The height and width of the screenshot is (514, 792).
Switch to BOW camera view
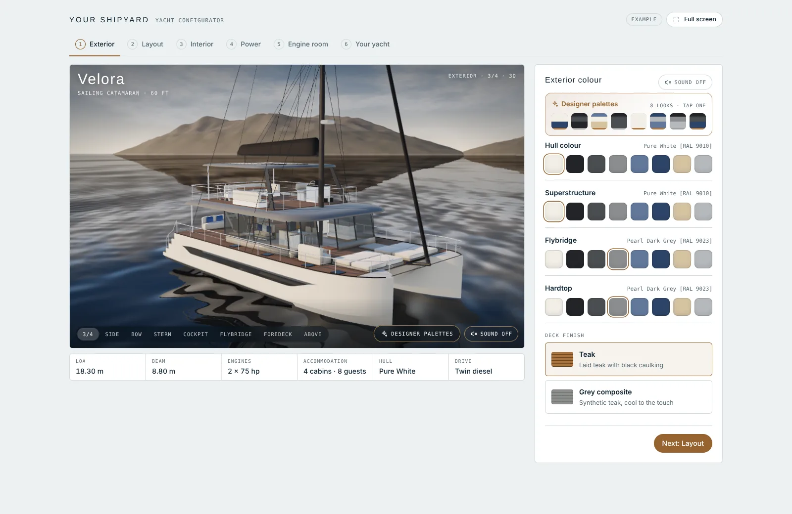(x=137, y=334)
